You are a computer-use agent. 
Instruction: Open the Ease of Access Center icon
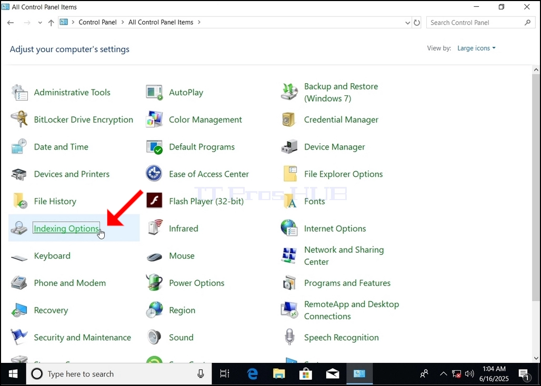click(154, 174)
